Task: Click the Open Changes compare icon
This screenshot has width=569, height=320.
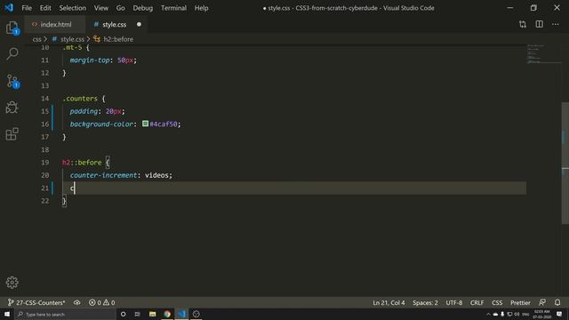Action: coord(523,24)
